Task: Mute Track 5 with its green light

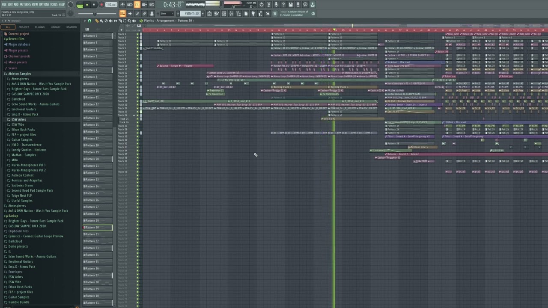Action: coord(138,48)
